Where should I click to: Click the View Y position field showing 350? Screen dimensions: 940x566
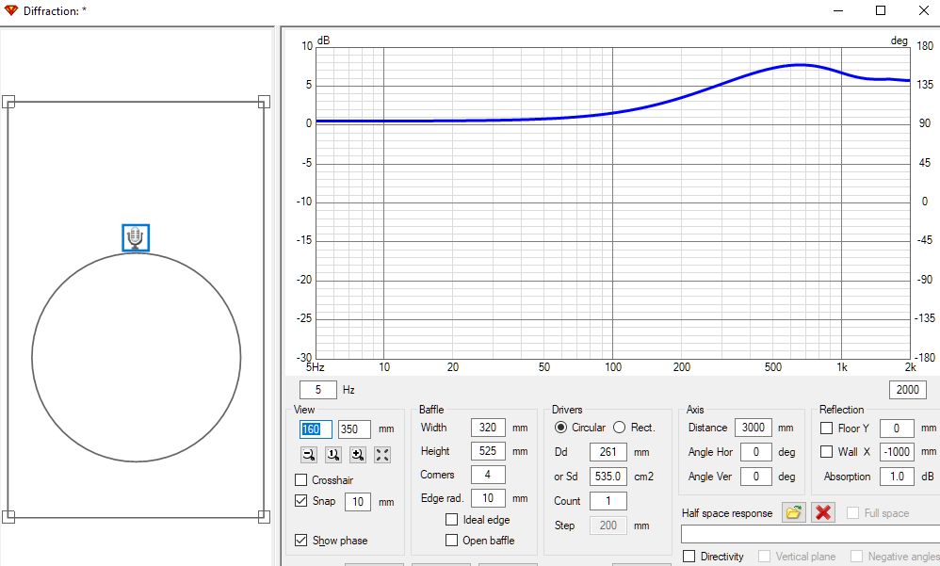[354, 429]
